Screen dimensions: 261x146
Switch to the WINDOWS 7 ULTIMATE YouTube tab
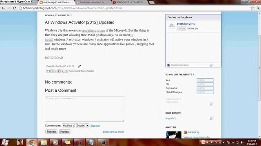point(129,2)
